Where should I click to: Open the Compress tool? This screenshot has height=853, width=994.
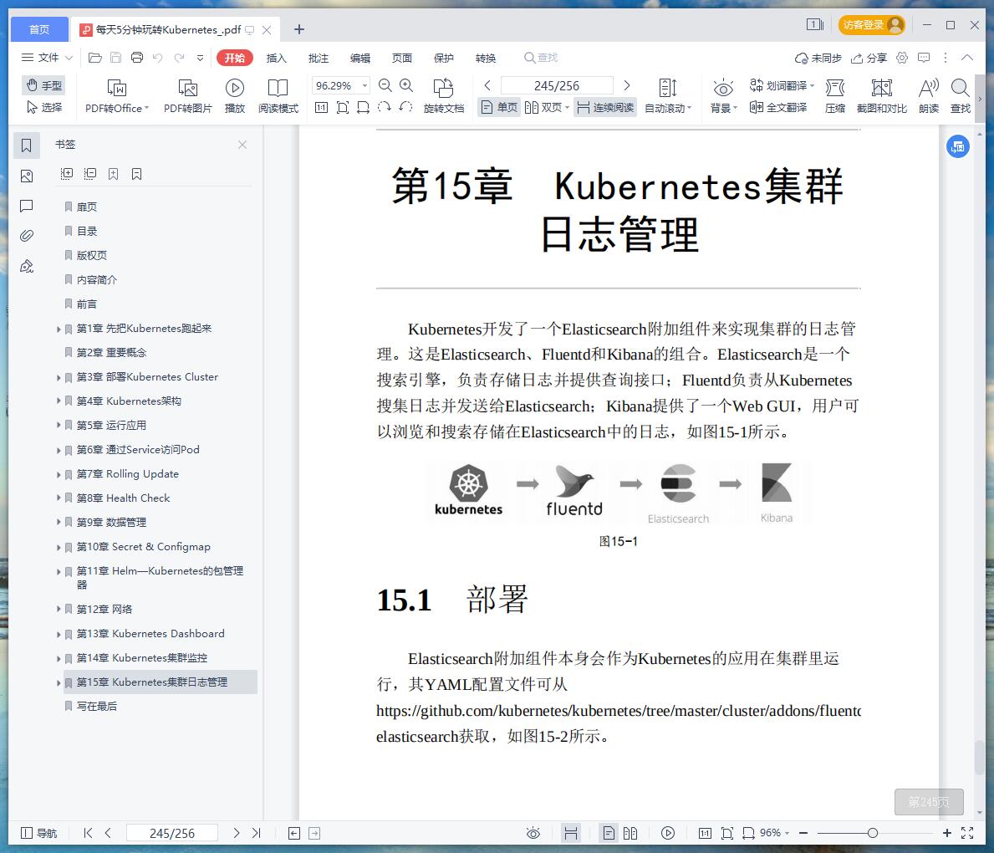(835, 96)
